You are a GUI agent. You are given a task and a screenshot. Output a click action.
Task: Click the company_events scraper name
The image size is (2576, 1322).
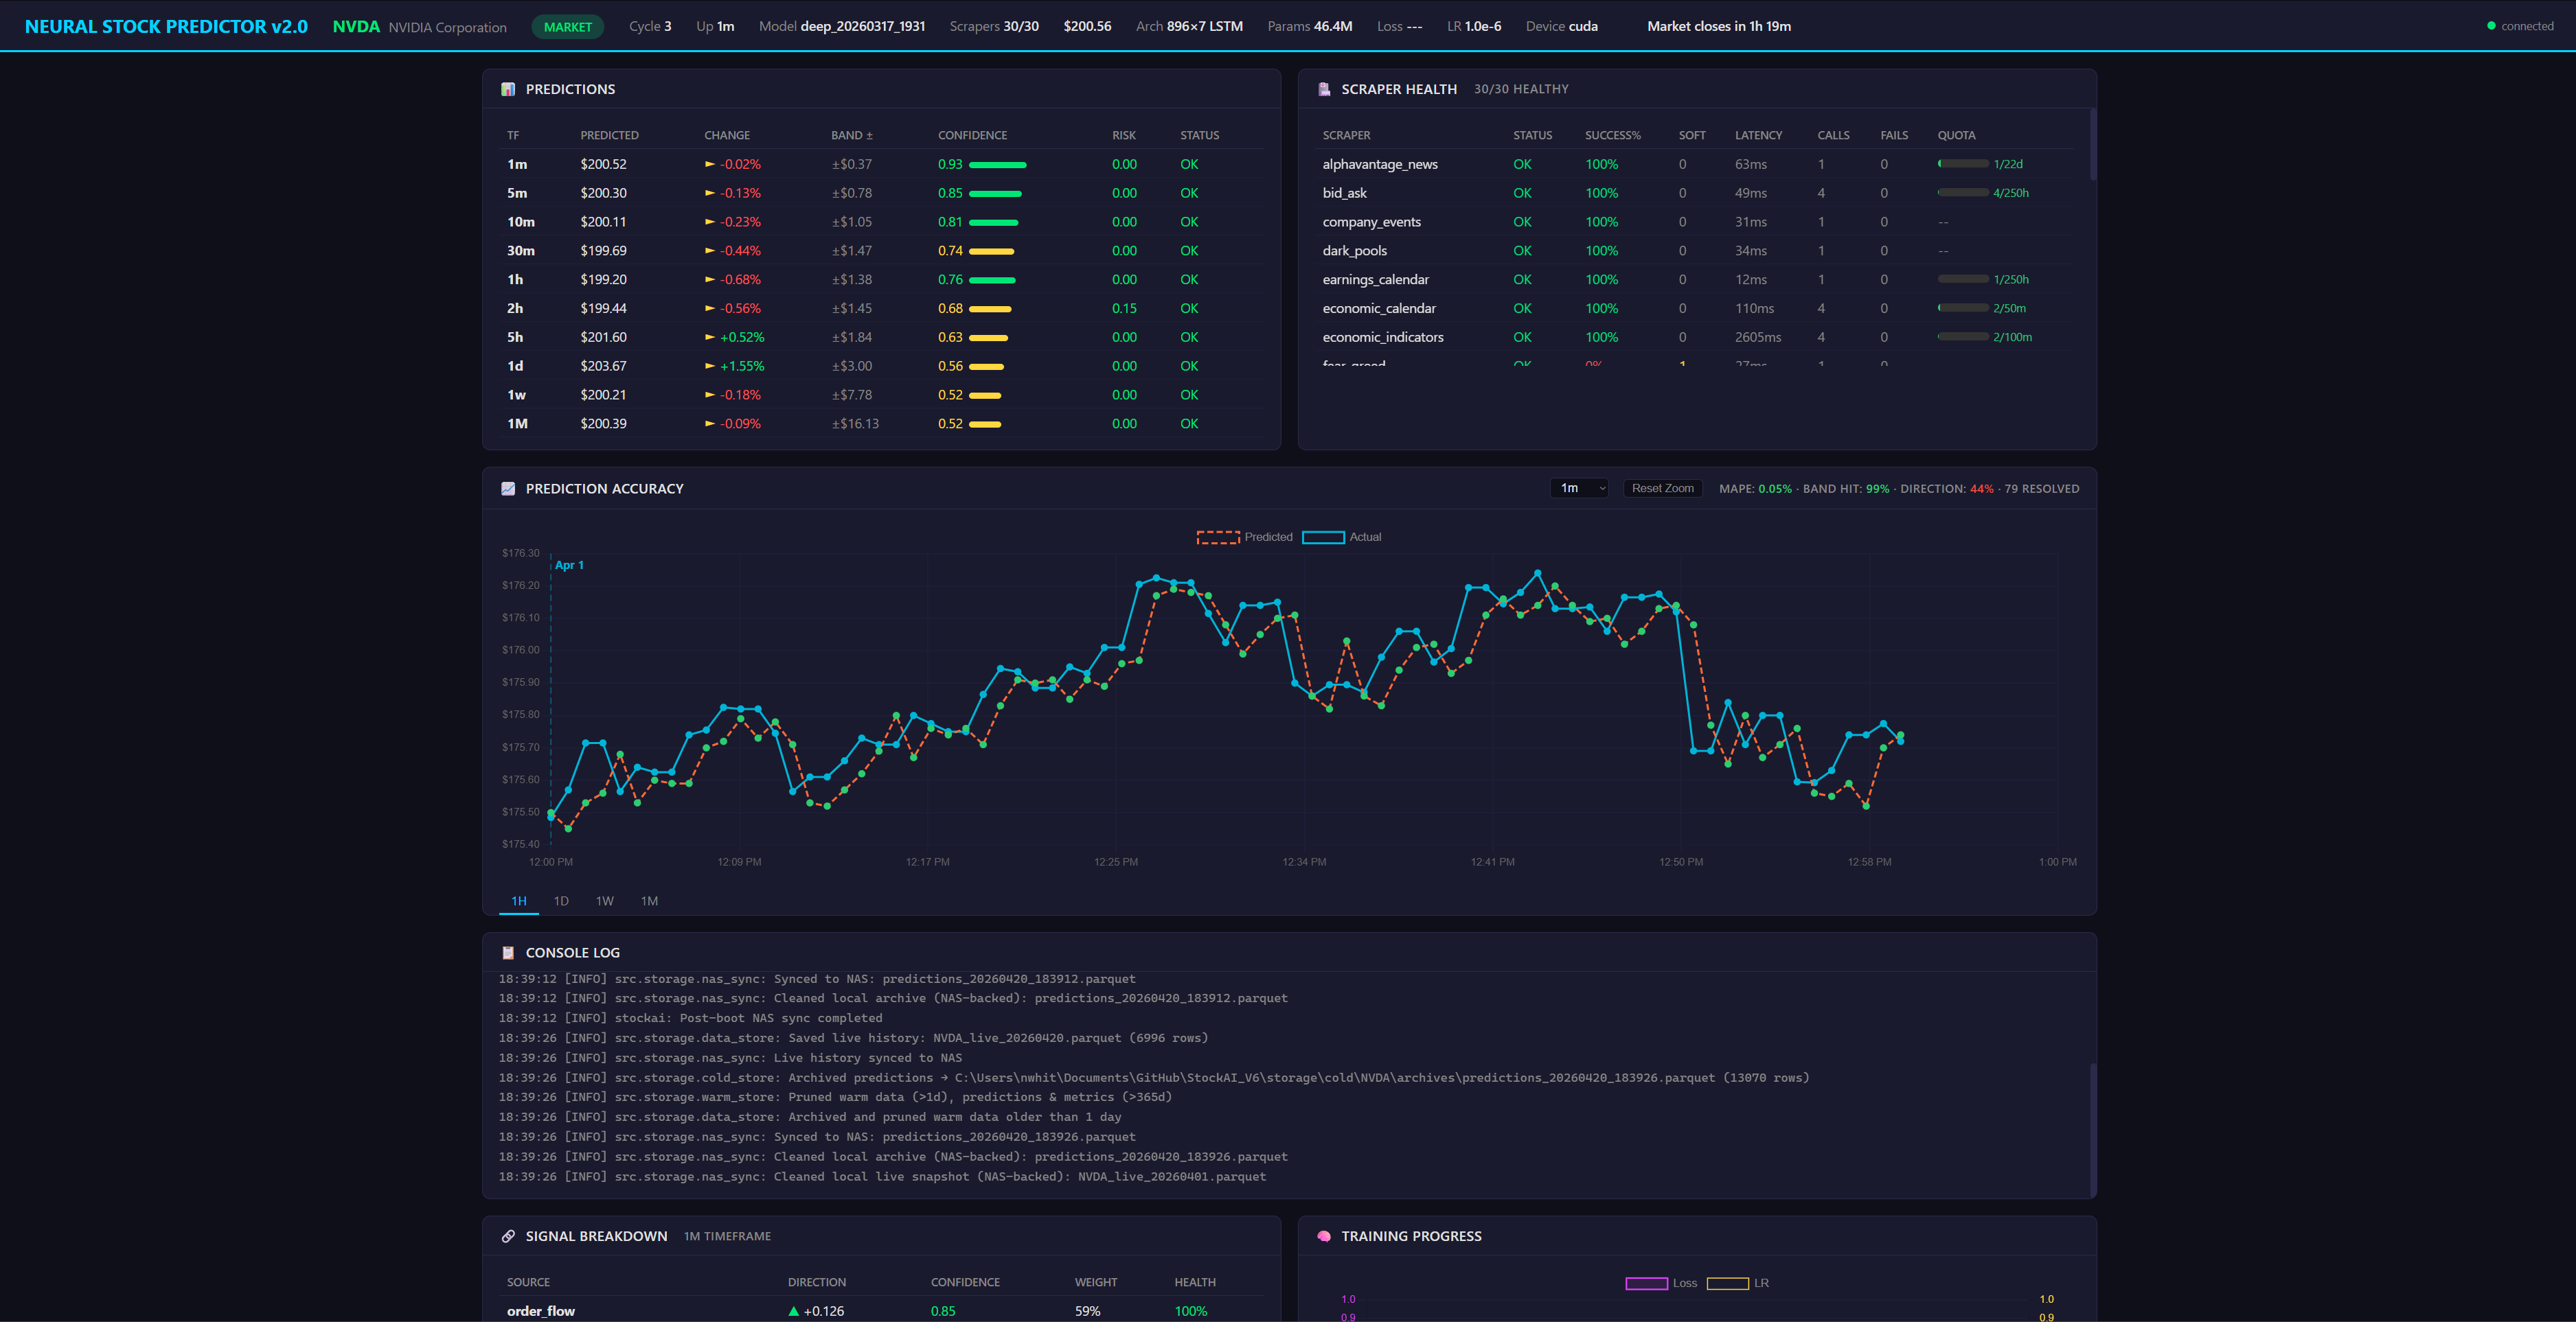pyautogui.click(x=1371, y=222)
